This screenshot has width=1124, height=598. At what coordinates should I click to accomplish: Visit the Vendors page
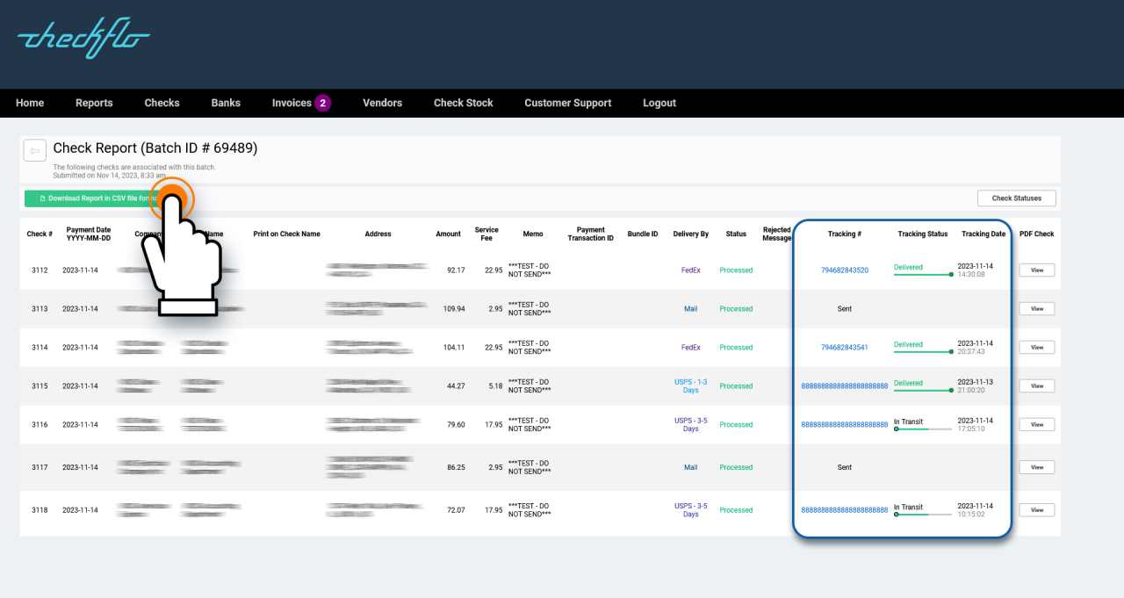[382, 103]
